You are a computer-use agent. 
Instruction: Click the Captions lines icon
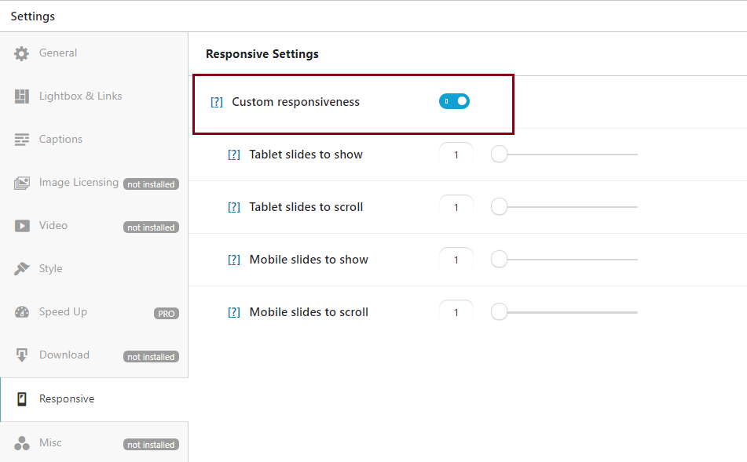(22, 140)
